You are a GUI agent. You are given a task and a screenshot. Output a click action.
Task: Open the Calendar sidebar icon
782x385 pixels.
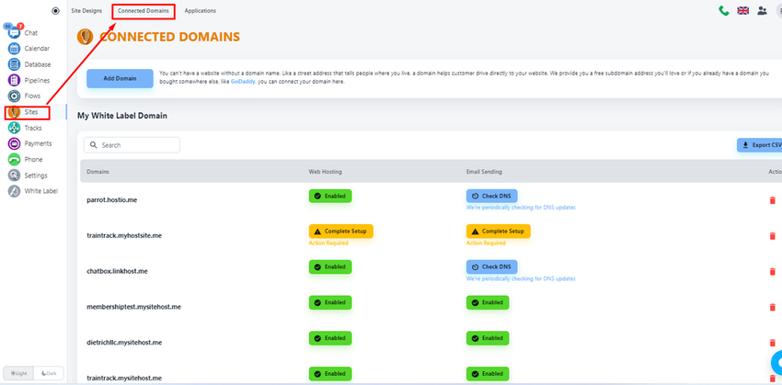15,49
